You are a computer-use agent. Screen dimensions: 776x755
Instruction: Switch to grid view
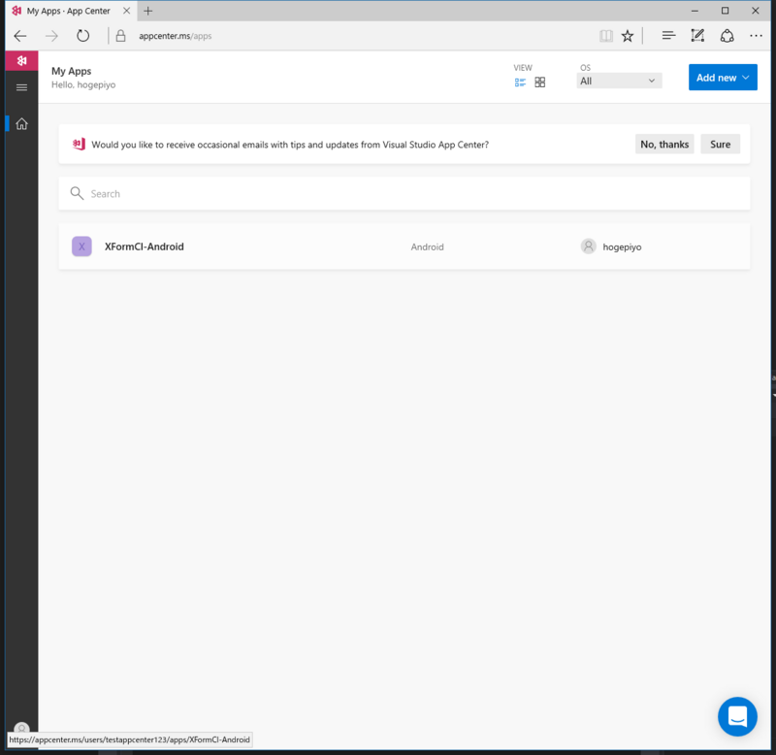coord(540,82)
